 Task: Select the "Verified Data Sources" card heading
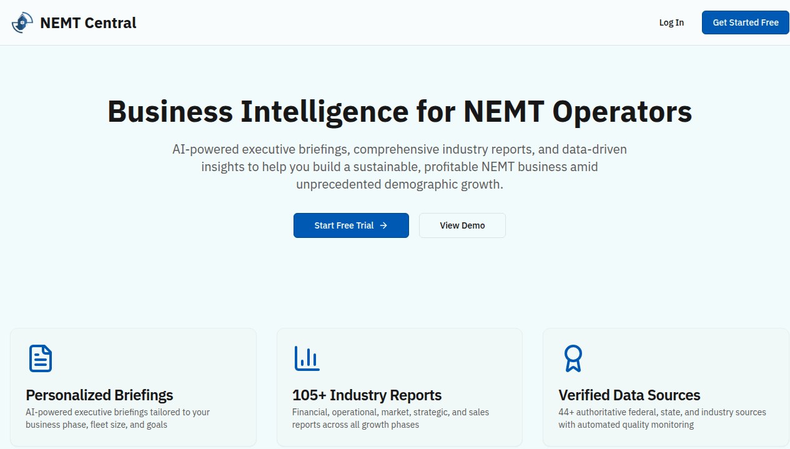[630, 395]
